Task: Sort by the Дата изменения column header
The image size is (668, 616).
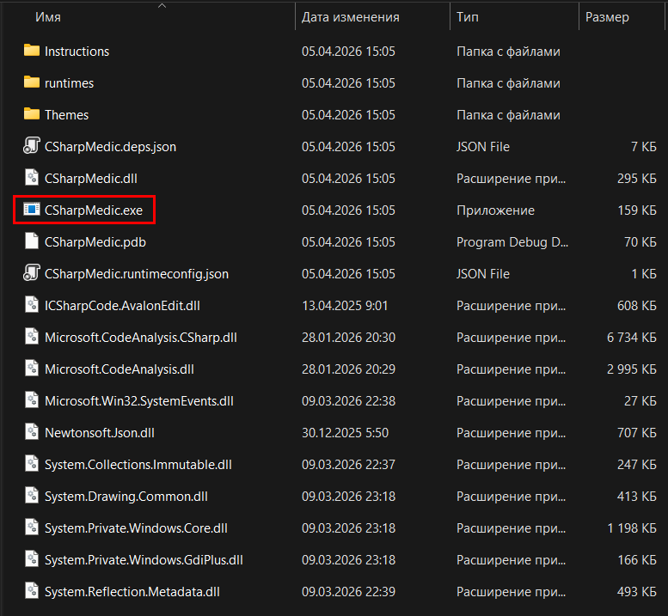Action: pyautogui.click(x=350, y=17)
